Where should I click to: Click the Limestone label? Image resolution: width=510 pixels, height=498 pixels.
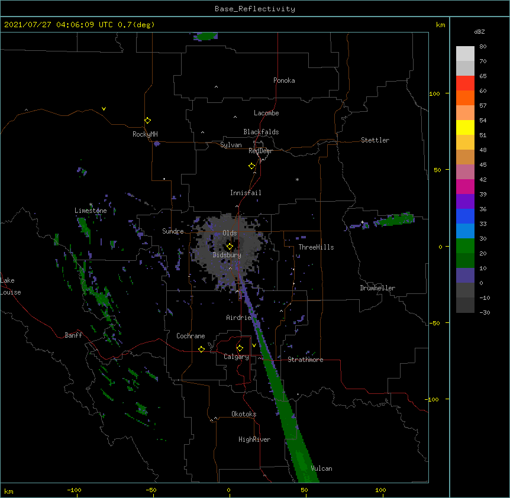pos(91,211)
